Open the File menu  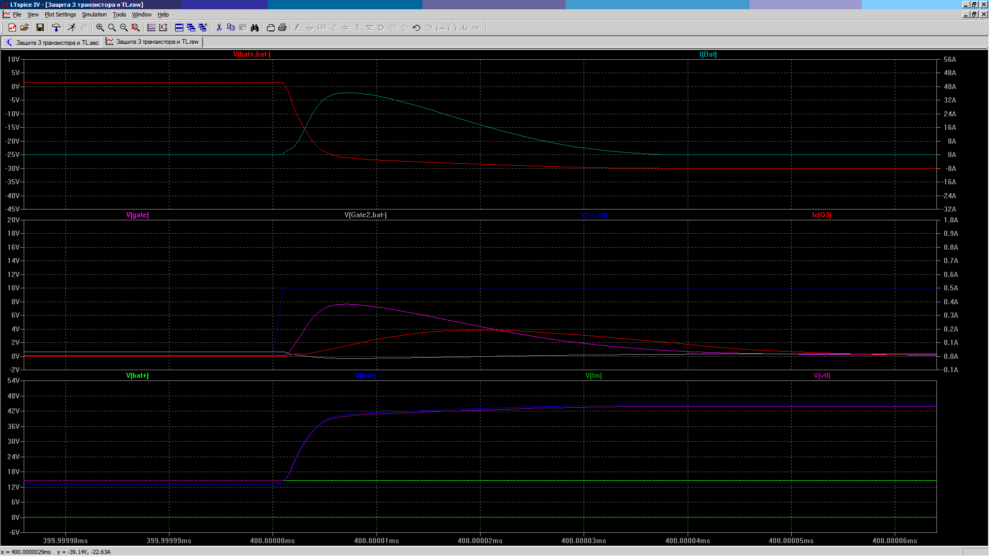17,14
